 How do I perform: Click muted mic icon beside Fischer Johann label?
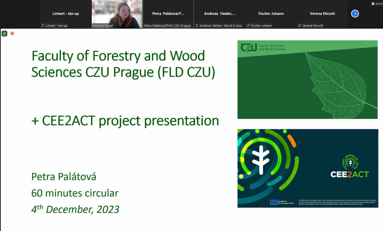(248, 26)
